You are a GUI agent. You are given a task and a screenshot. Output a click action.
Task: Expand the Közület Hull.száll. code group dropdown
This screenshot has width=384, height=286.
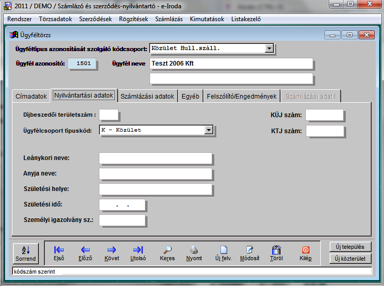pos(269,49)
